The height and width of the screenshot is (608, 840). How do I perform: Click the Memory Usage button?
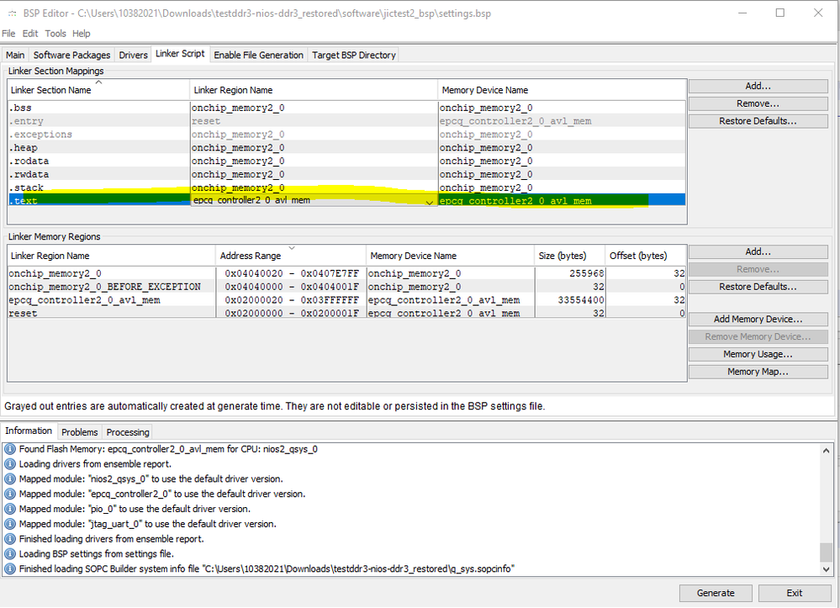[758, 354]
